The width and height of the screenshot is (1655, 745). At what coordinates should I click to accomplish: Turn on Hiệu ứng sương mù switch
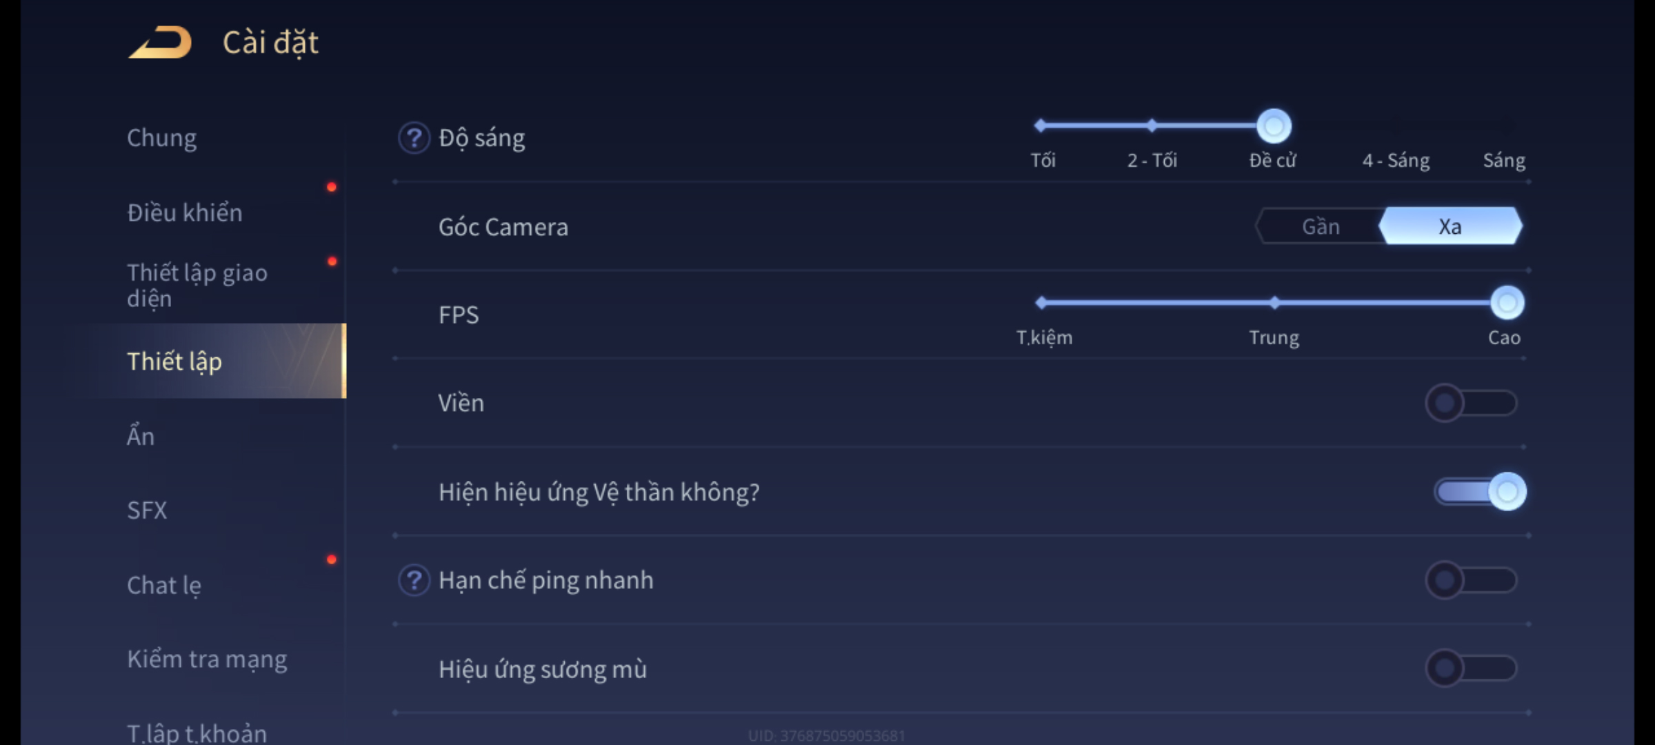point(1471,668)
